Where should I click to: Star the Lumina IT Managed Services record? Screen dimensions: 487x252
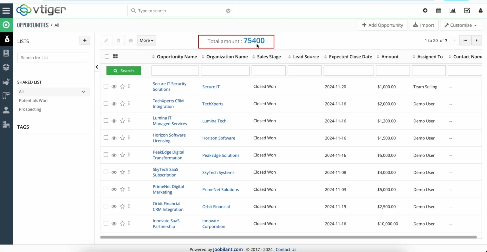click(x=122, y=120)
